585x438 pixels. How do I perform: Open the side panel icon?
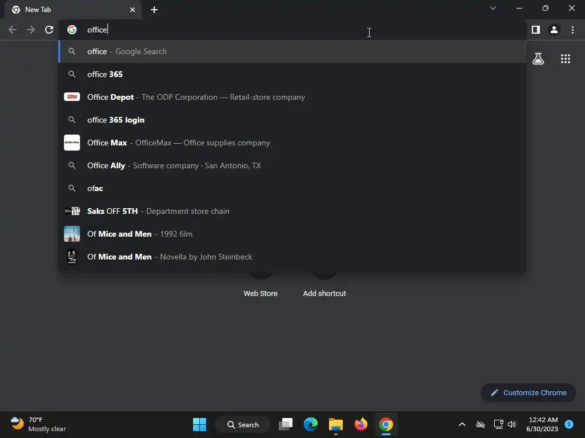(536, 30)
